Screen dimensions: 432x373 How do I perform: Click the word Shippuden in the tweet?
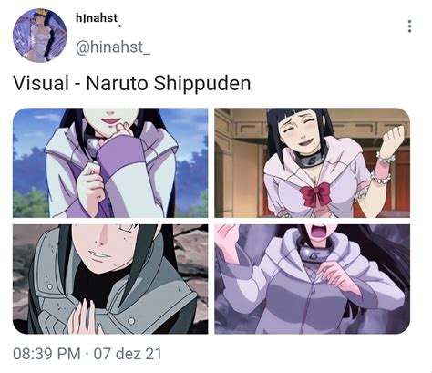(202, 84)
